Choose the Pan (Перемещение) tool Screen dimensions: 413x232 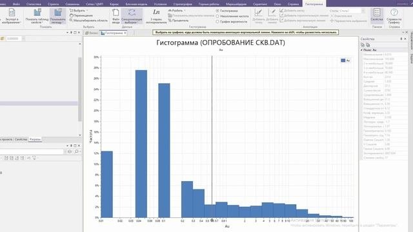81,15
